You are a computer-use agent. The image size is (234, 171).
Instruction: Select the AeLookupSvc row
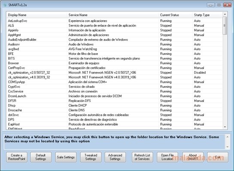point(115,21)
